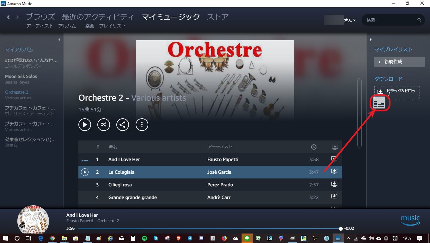The width and height of the screenshot is (430, 243).
Task: Download all songs via header download icon
Action: [x=335, y=147]
